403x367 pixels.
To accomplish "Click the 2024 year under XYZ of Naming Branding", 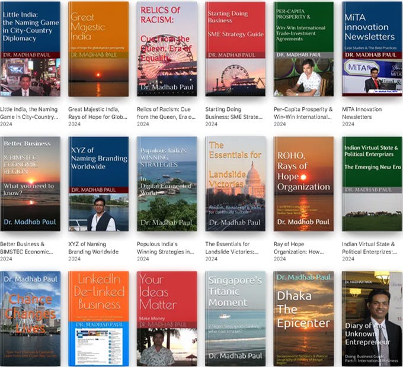I will click(x=74, y=259).
